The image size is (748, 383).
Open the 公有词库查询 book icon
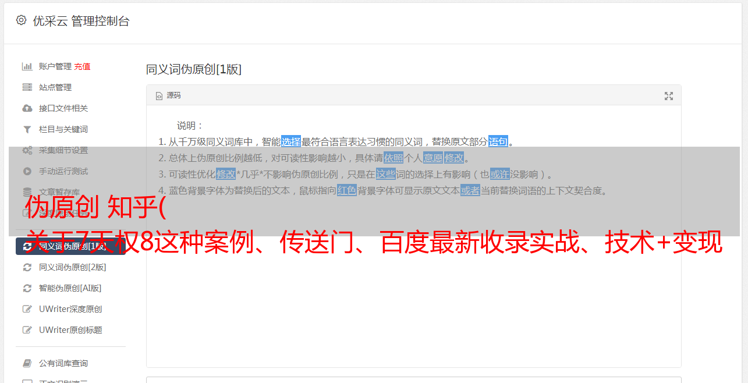click(27, 363)
